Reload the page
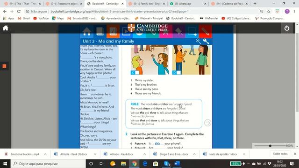Image resolution: width=299 pixels, height=168 pixels. coord(19,11)
